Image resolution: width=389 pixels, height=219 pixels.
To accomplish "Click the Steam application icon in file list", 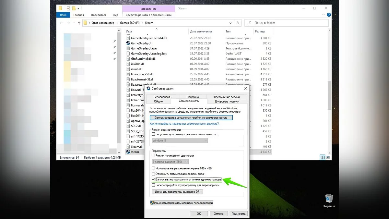I will click(x=128, y=152).
